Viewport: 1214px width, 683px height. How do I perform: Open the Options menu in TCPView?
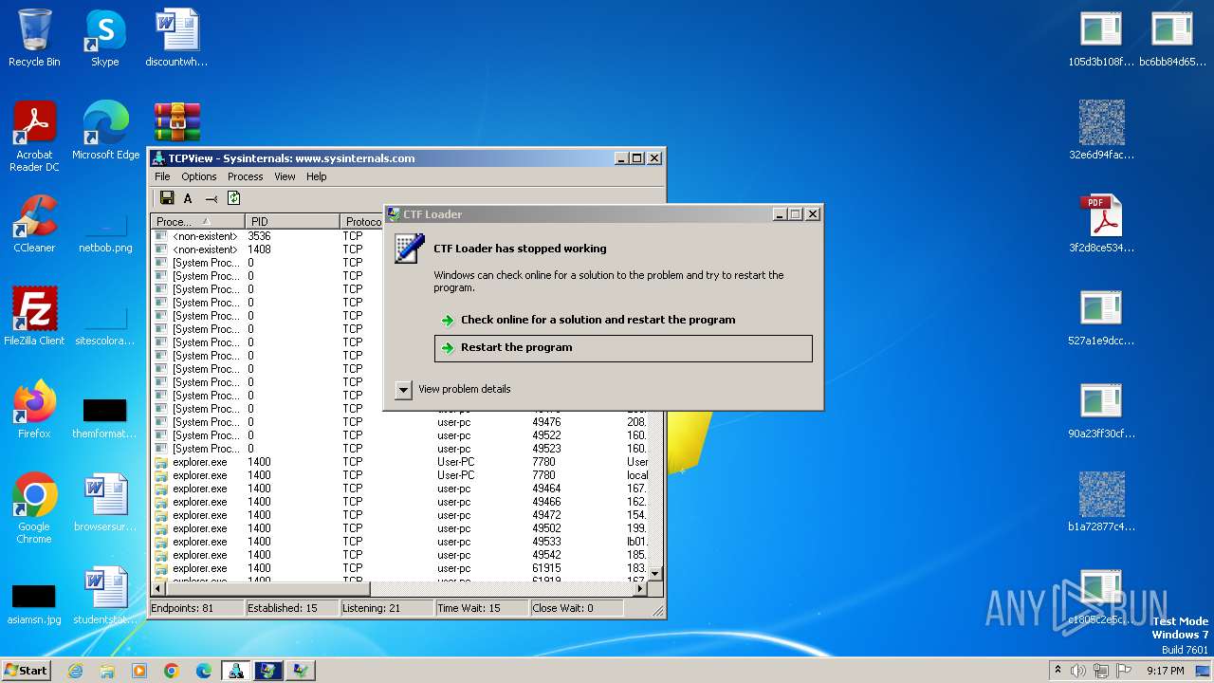(x=199, y=176)
